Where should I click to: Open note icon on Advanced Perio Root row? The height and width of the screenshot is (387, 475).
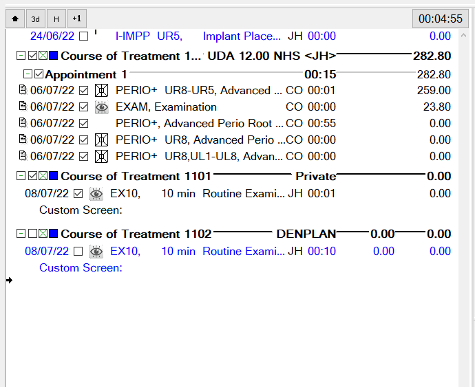[23, 122]
